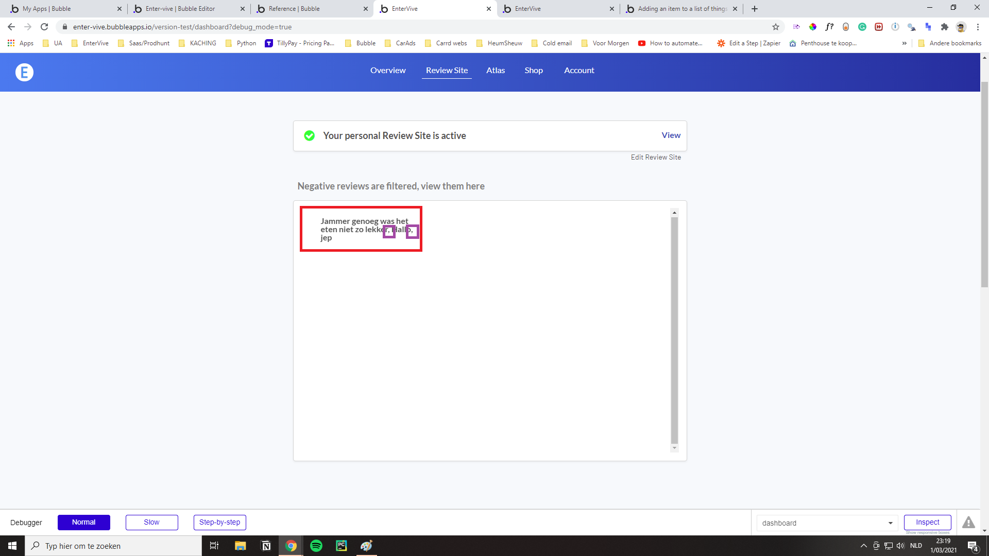This screenshot has height=556, width=989.
Task: Show hidden system tray icons
Action: (864, 546)
